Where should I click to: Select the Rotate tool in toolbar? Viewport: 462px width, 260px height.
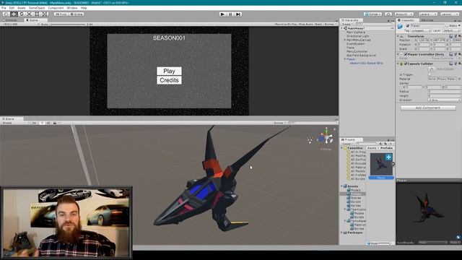(21, 14)
